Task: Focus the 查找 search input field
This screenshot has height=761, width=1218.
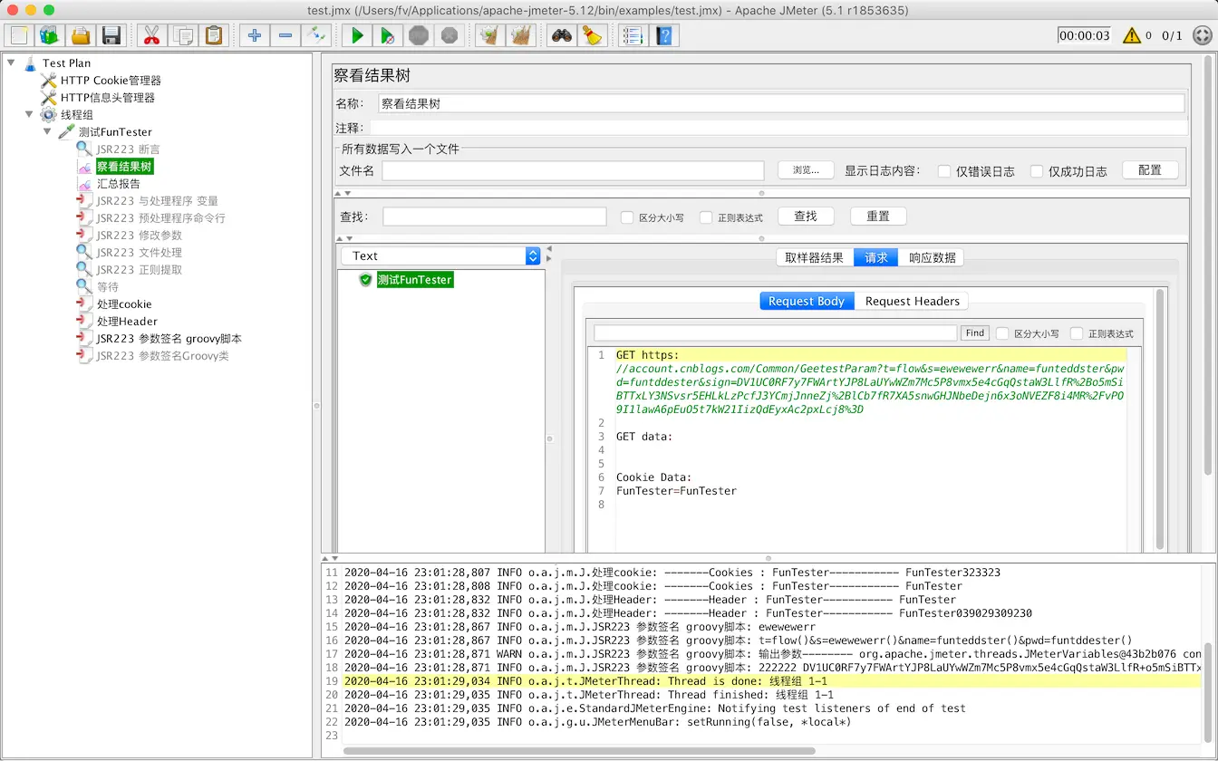Action: pyautogui.click(x=495, y=217)
